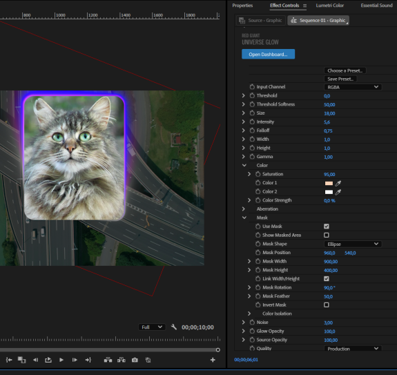Click Save Preset button
Image resolution: width=397 pixels, height=375 pixels.
click(340, 79)
